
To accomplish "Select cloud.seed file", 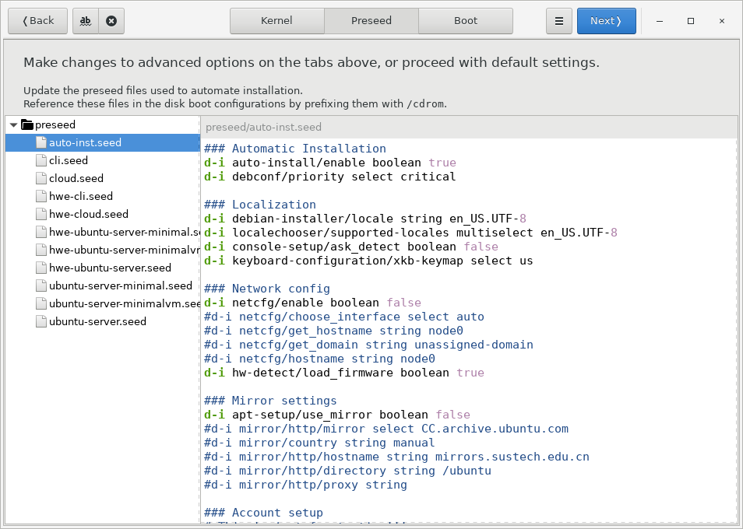I will coord(102,178).
